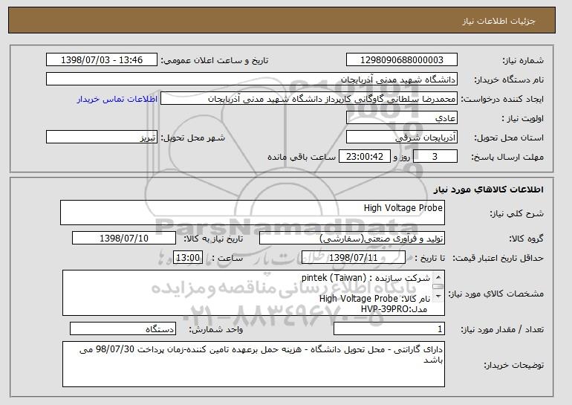Click the label شماره نیاز
Viewport: 572px width, 405px height.
pos(524,61)
